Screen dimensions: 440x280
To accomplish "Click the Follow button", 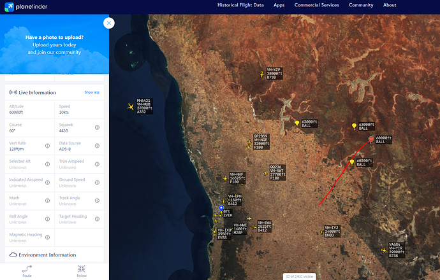I will 82,271.
